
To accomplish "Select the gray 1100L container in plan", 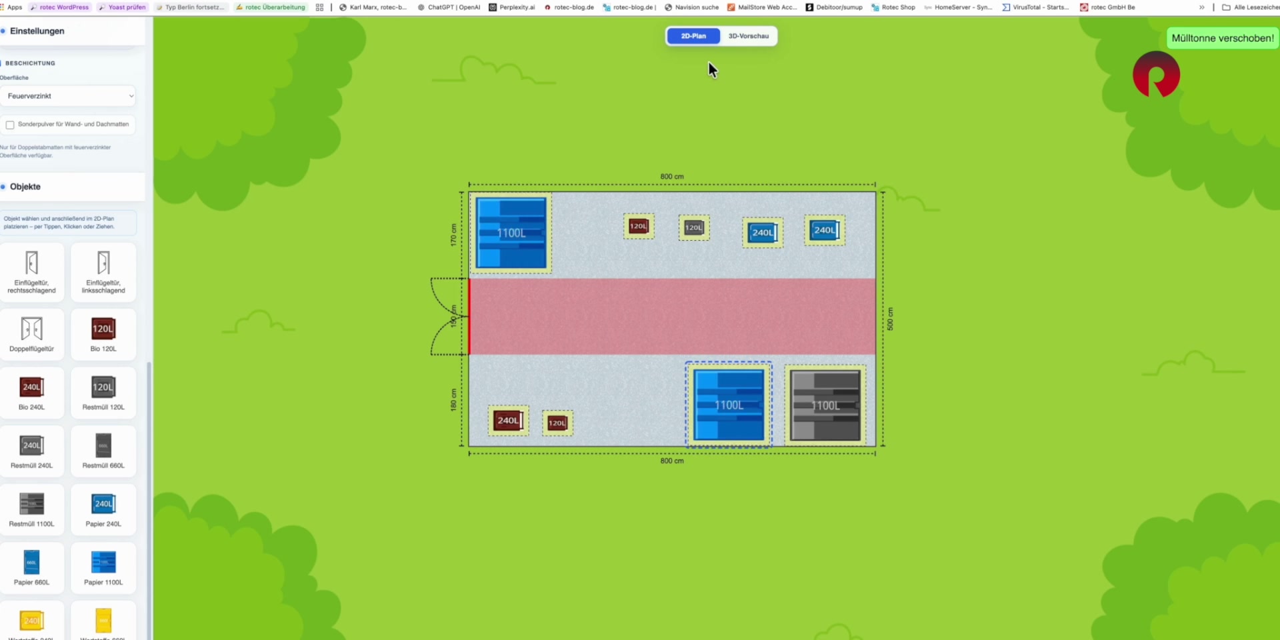I will [x=825, y=405].
